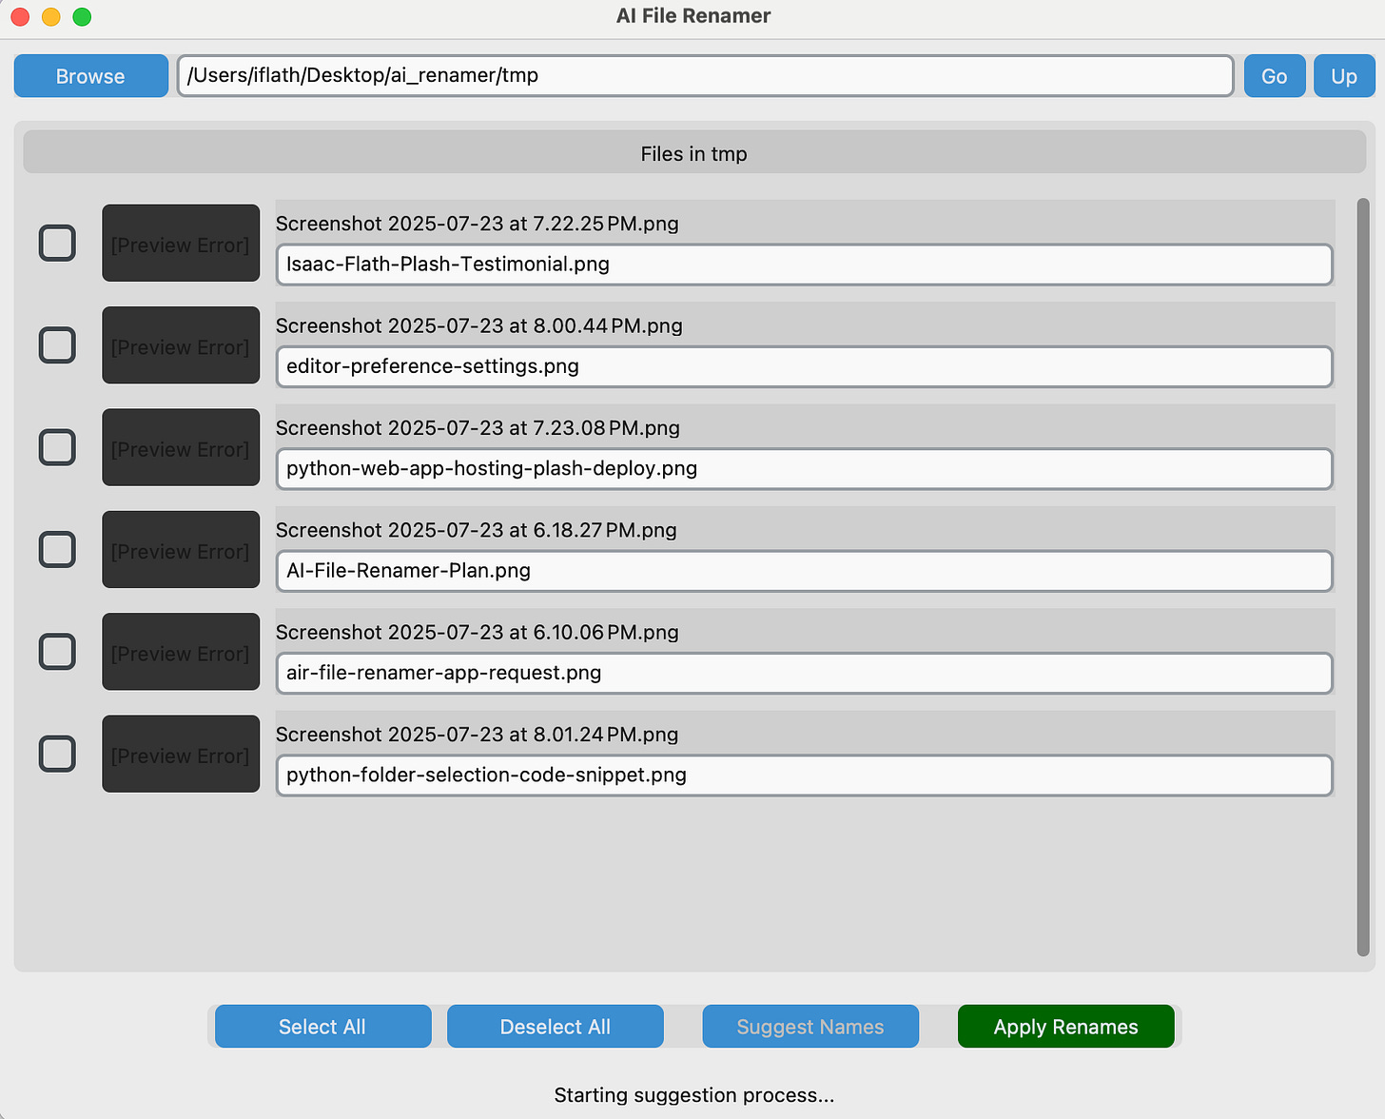Image resolution: width=1385 pixels, height=1119 pixels.
Task: Click Apply Renames to rename the files
Action: (1065, 1026)
